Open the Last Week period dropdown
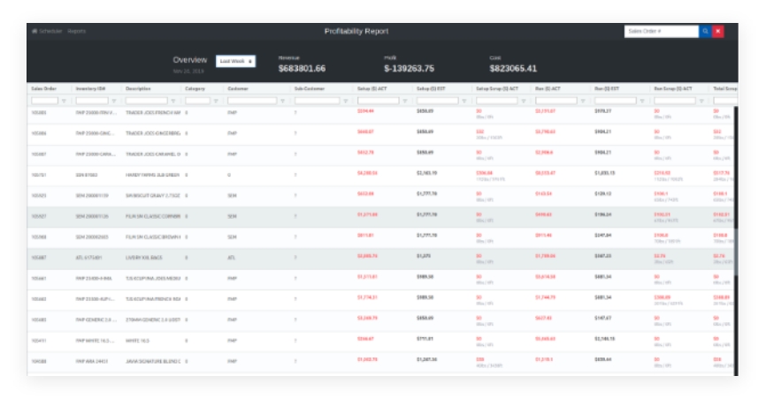 tap(235, 62)
